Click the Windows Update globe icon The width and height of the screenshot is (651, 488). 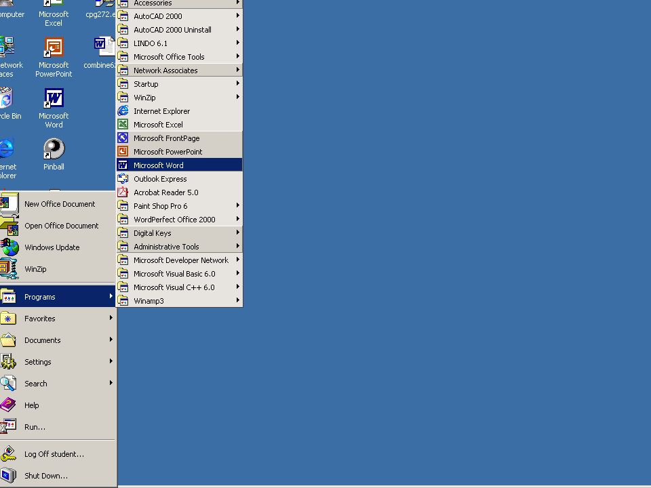[9, 247]
